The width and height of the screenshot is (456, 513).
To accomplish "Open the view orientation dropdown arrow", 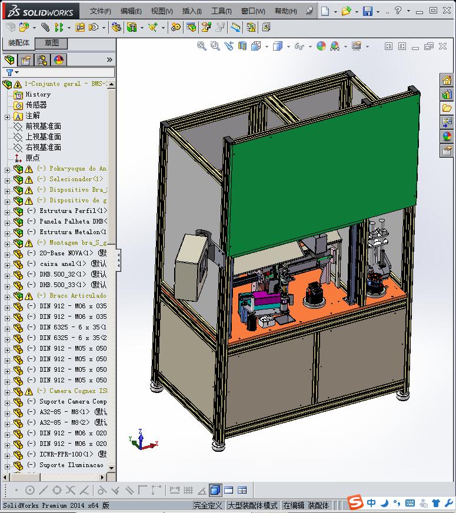I will (x=266, y=46).
